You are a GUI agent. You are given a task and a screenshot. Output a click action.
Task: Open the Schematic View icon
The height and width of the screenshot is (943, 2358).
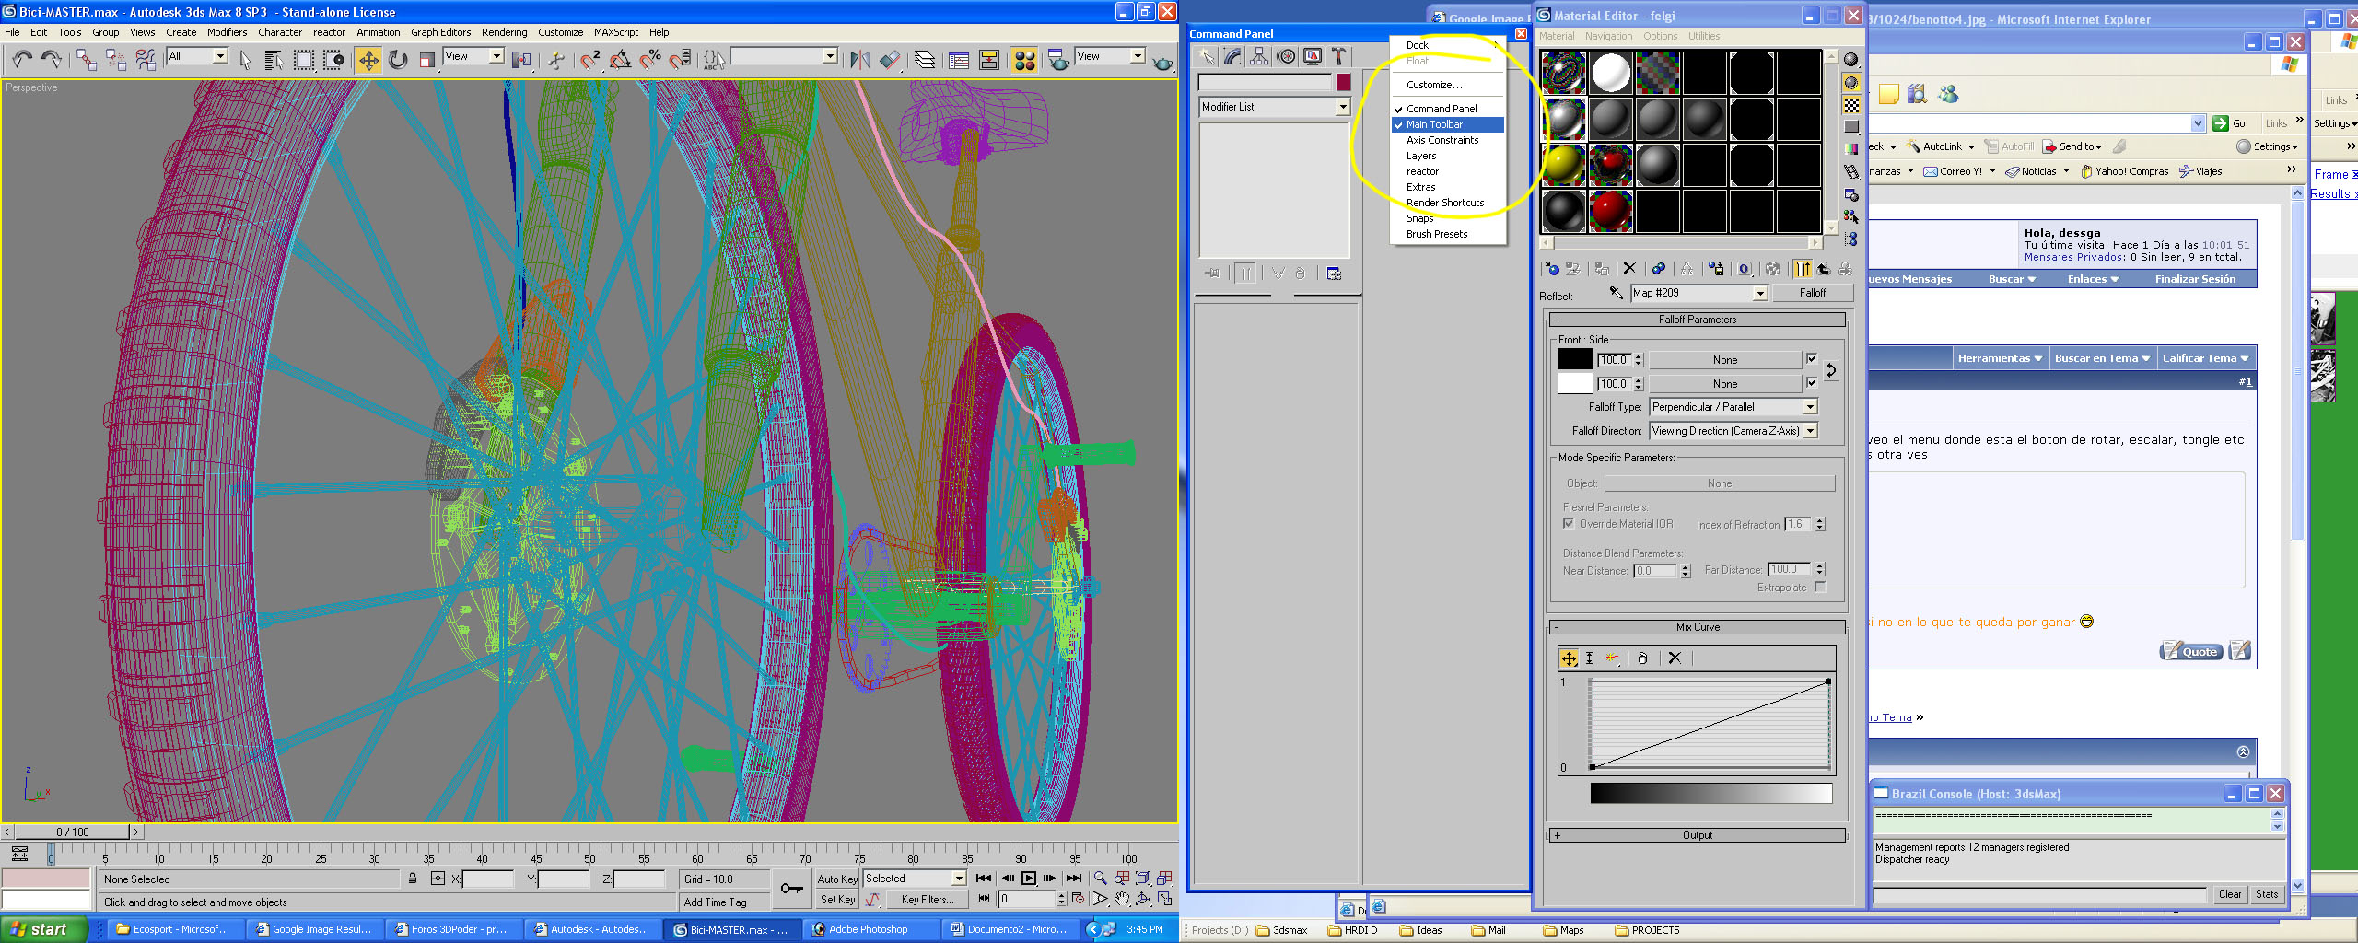(989, 60)
